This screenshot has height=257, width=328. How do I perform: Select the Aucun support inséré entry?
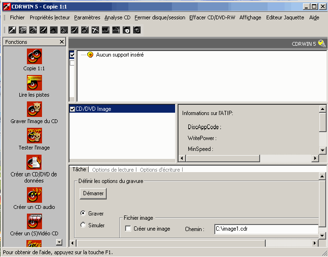(120, 55)
